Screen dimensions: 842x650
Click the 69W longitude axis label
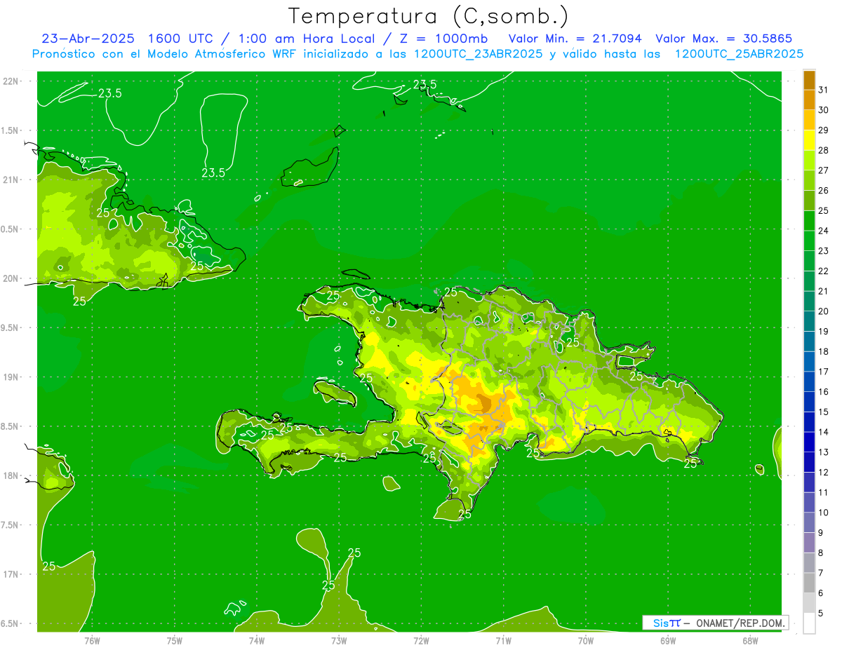(668, 641)
